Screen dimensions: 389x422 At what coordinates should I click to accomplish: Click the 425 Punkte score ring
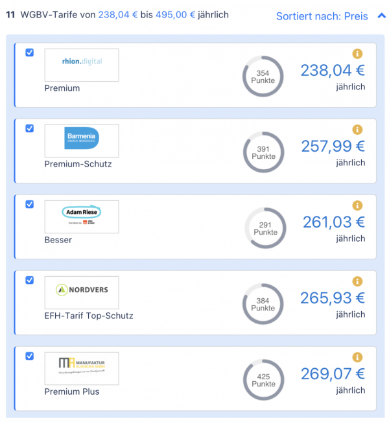click(264, 380)
